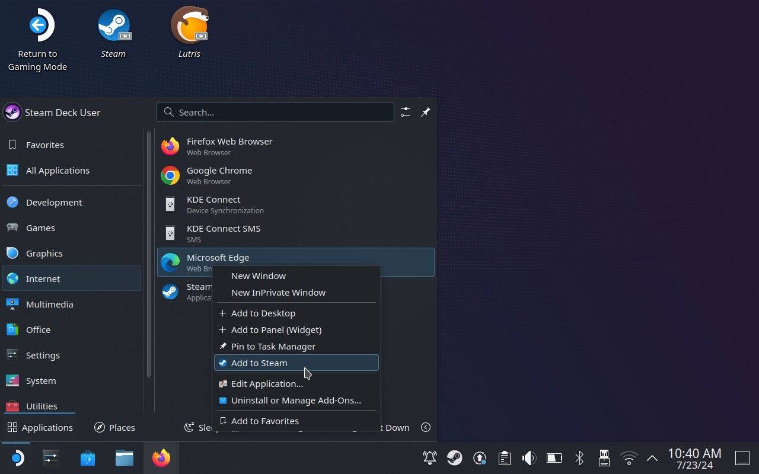Image resolution: width=759 pixels, height=474 pixels.
Task: Toggle Bluetooth from the system tray
Action: (x=579, y=457)
